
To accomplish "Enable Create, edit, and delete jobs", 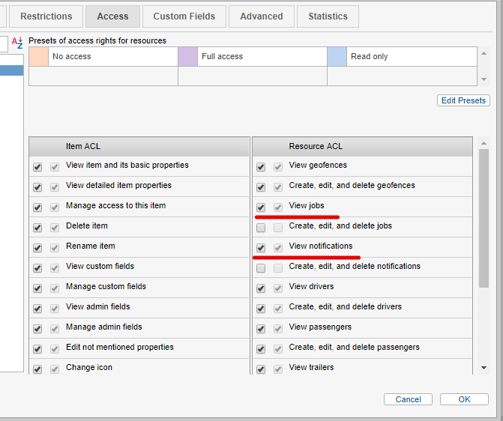I will click(261, 227).
